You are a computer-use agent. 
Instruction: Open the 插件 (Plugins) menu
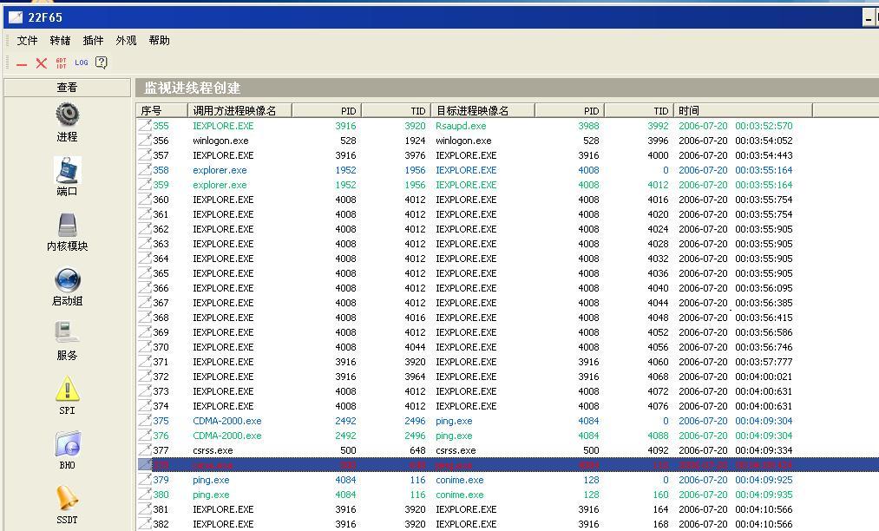[x=93, y=41]
